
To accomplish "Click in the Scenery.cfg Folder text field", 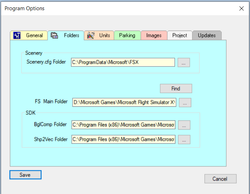I will pos(123,63).
